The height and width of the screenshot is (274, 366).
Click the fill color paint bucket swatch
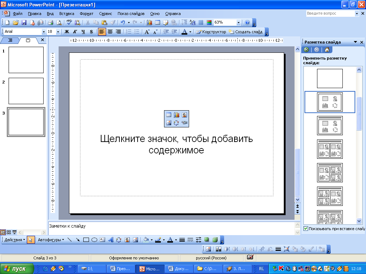146,240
